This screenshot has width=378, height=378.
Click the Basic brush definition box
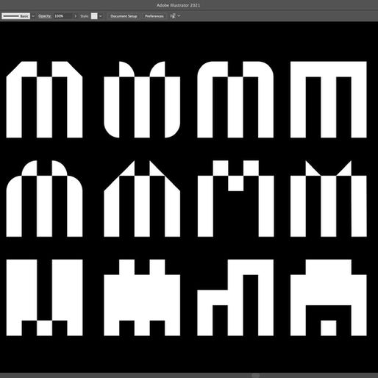click(x=16, y=16)
